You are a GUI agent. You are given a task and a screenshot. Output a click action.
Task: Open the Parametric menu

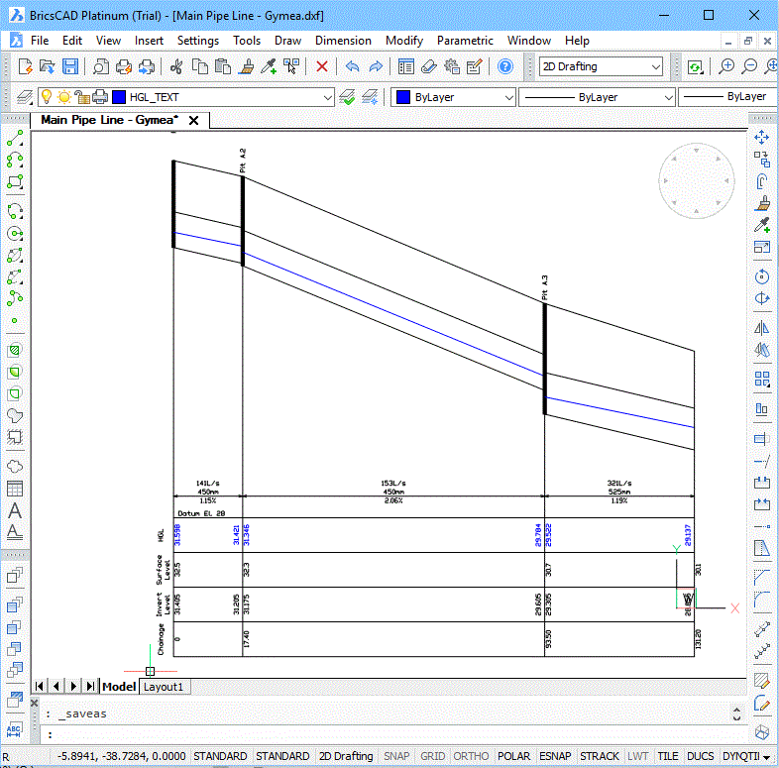465,41
